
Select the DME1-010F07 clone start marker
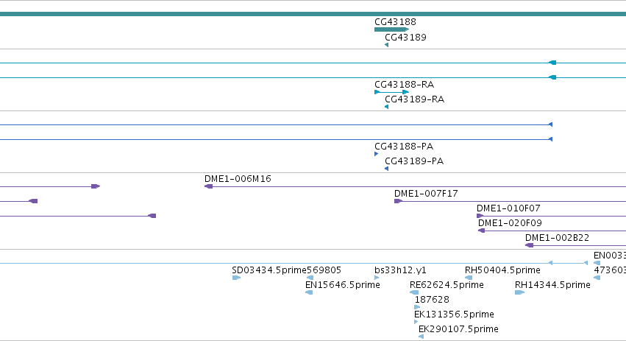(x=480, y=216)
